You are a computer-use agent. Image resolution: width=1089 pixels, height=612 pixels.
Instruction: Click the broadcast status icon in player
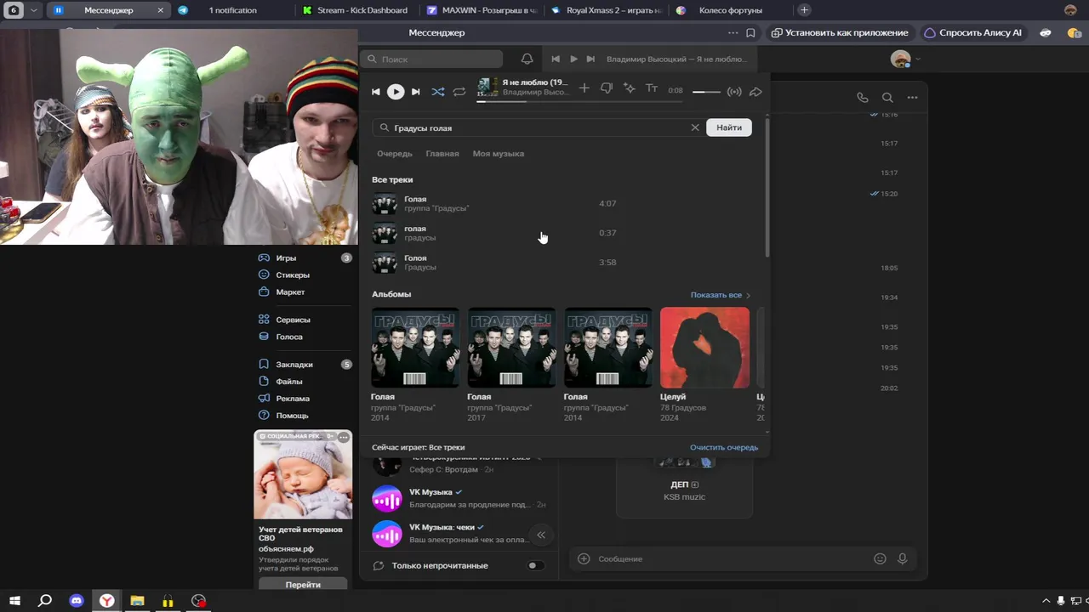734,92
